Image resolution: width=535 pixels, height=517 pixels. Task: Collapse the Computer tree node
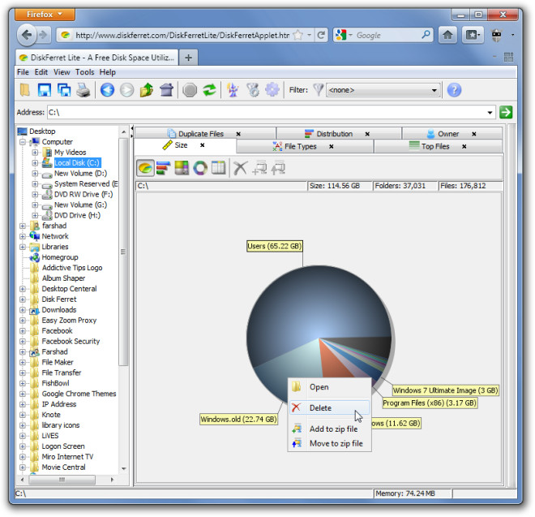tap(23, 142)
